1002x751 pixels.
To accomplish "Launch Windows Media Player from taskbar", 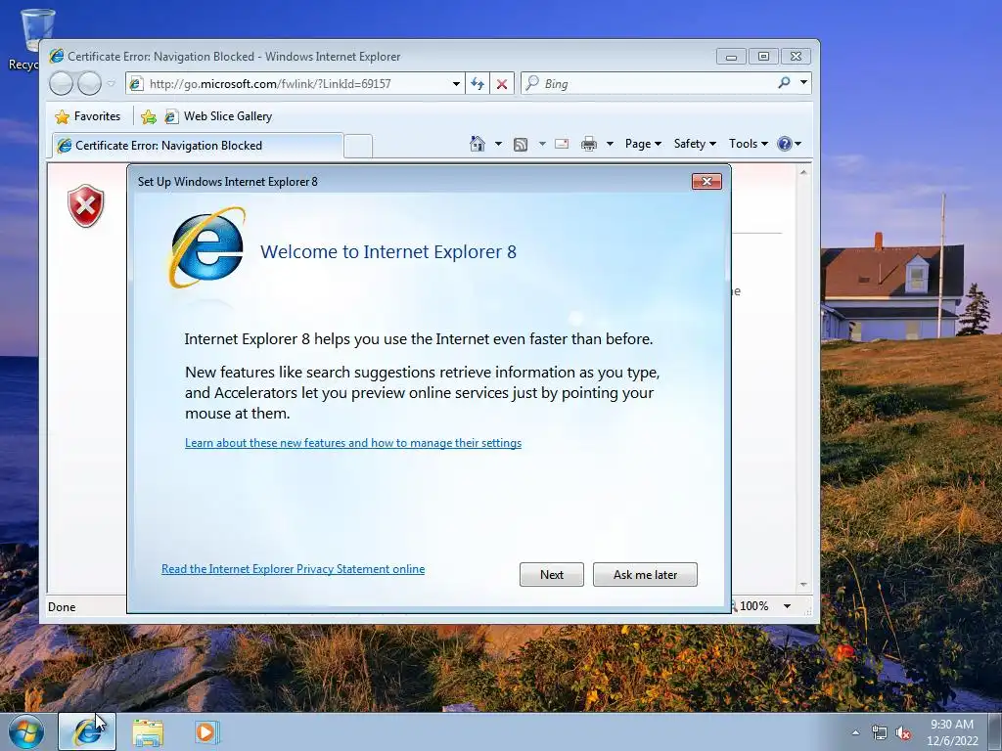I will pyautogui.click(x=207, y=731).
